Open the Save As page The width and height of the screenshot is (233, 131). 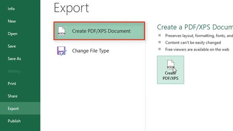coord(20,59)
